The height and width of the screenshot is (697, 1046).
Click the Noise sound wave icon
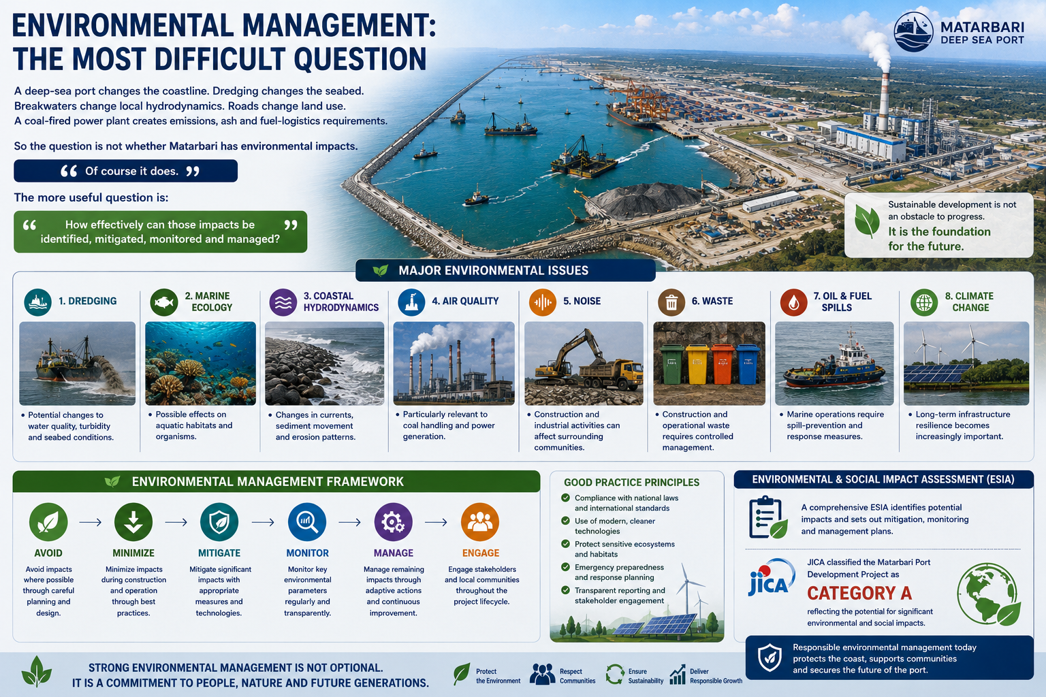coord(543,302)
